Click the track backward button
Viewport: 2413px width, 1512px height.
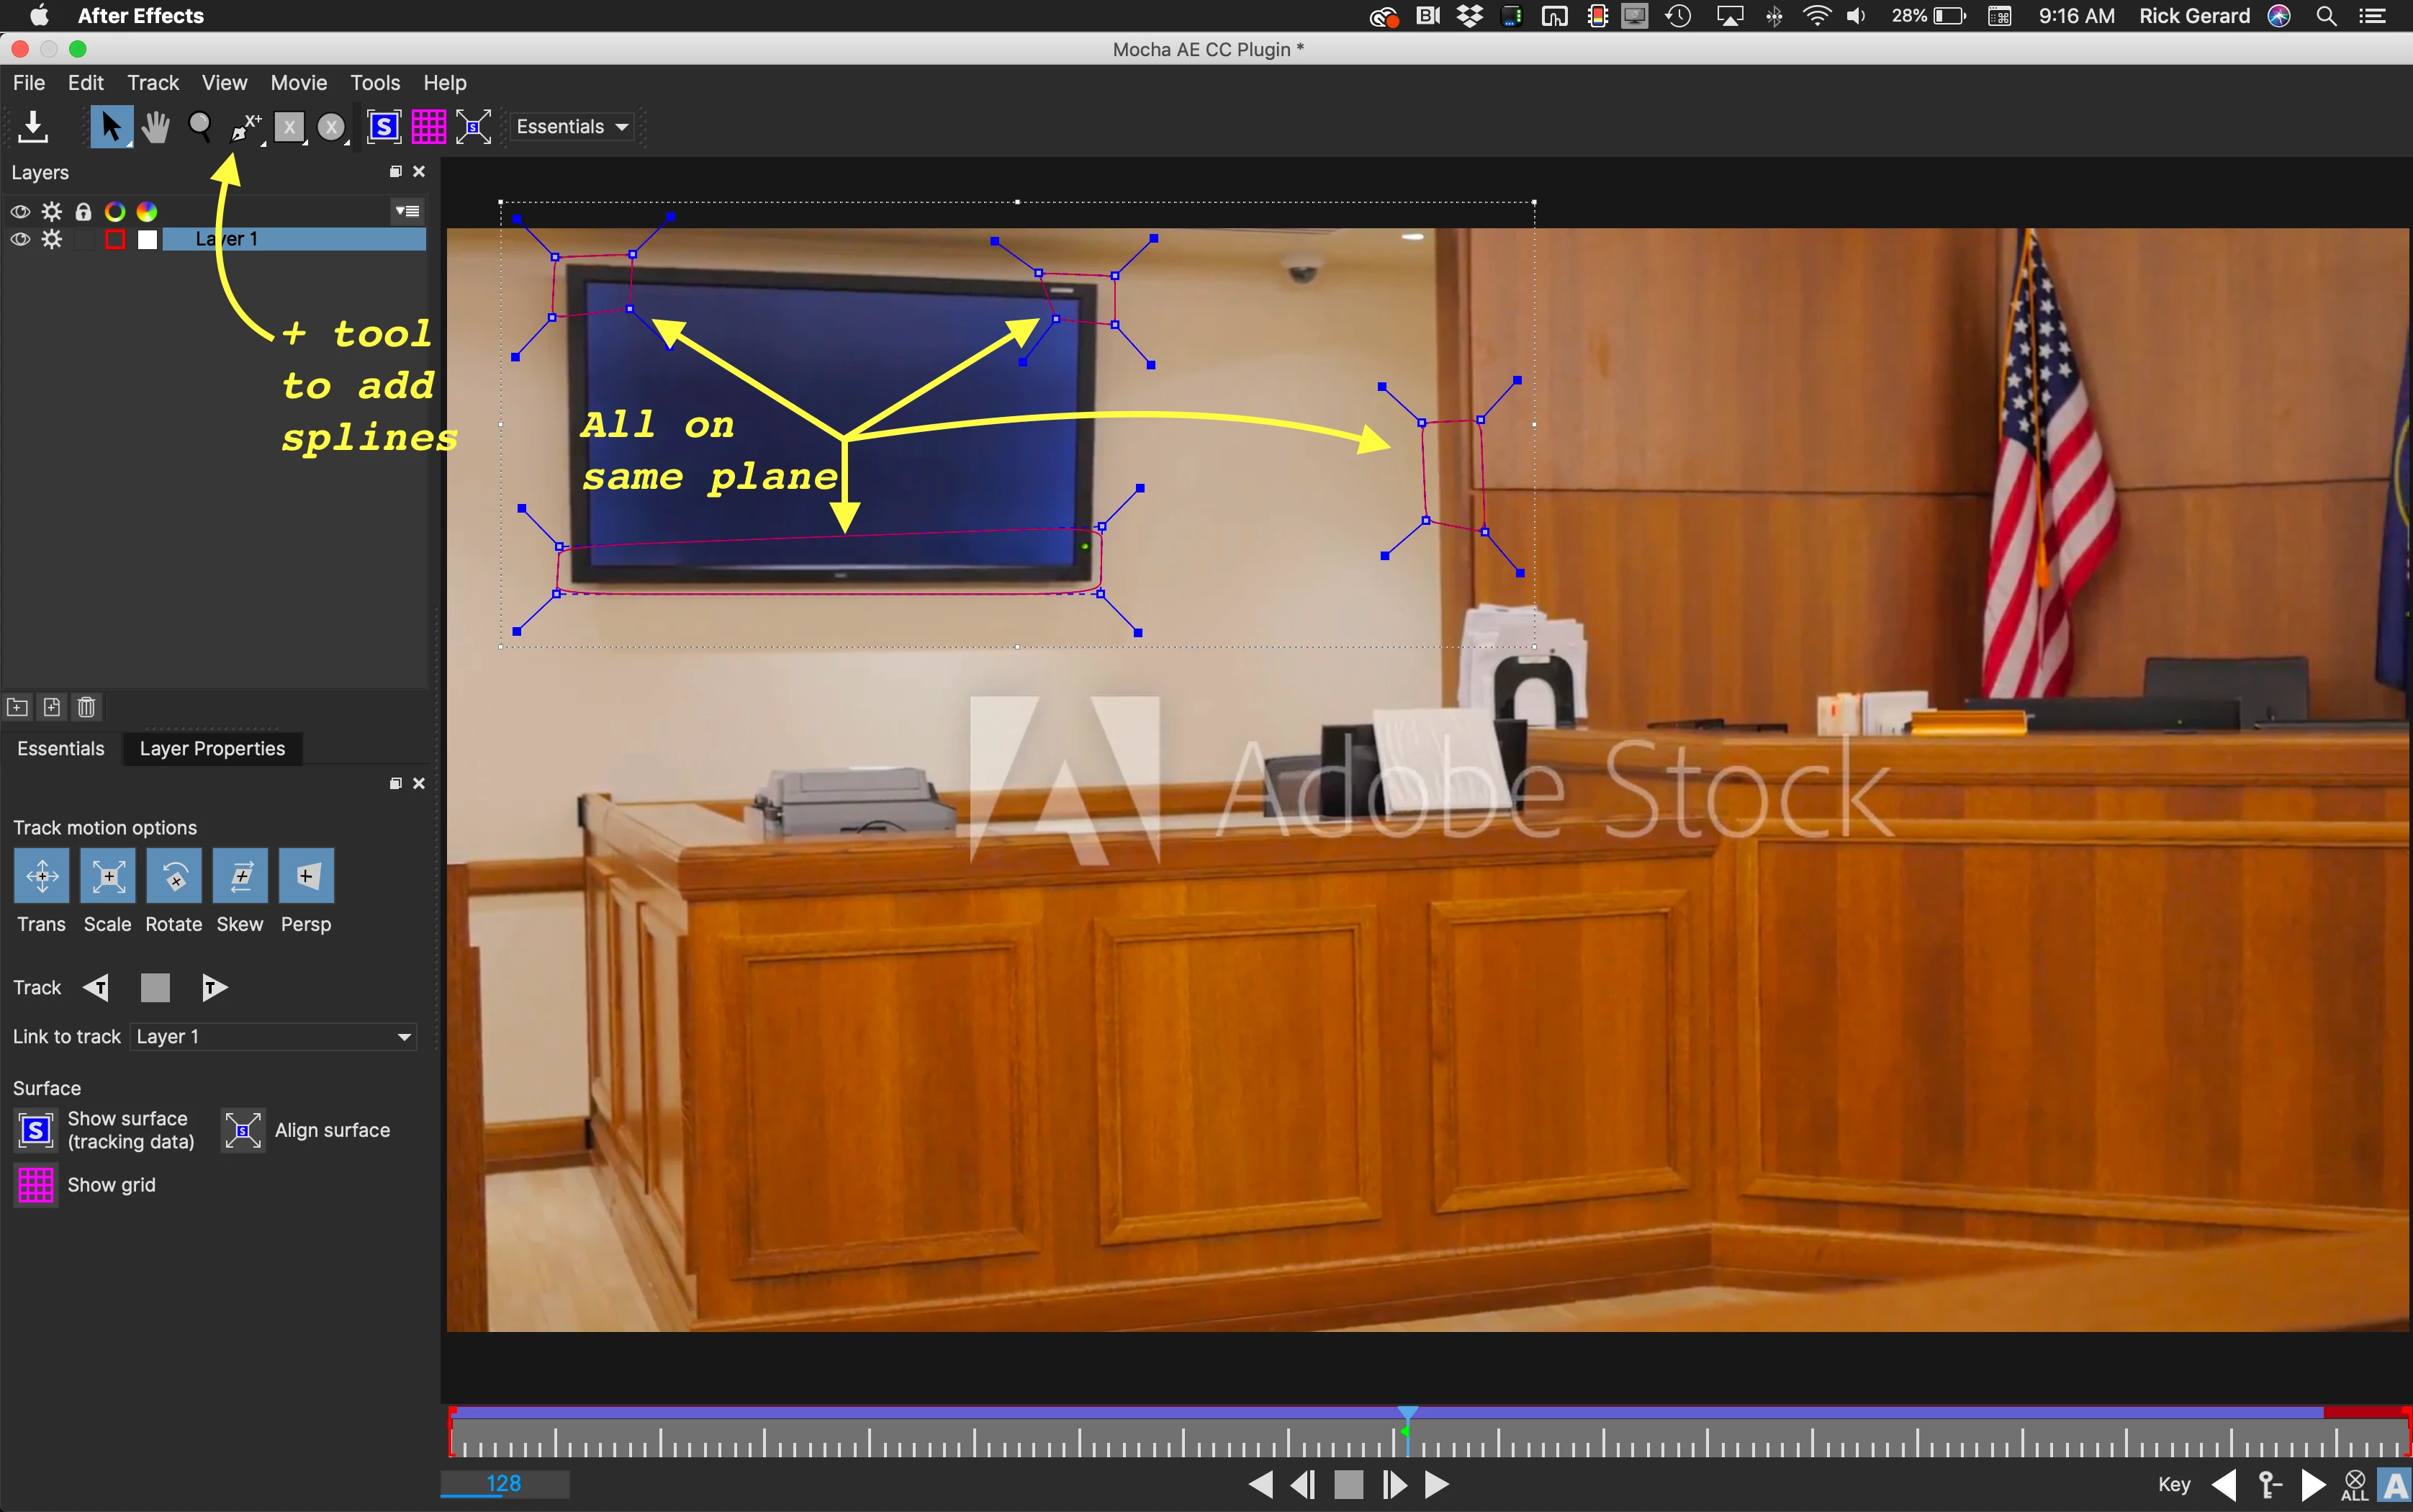tap(96, 988)
